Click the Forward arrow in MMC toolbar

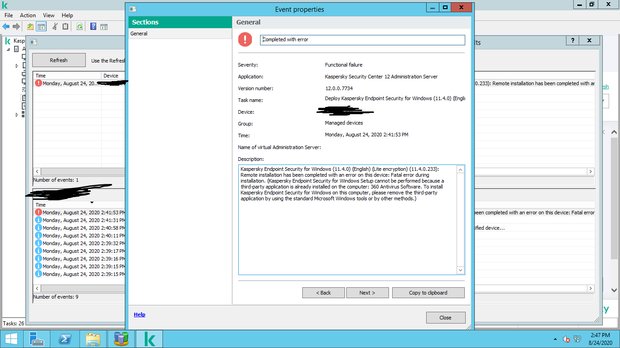[16, 27]
